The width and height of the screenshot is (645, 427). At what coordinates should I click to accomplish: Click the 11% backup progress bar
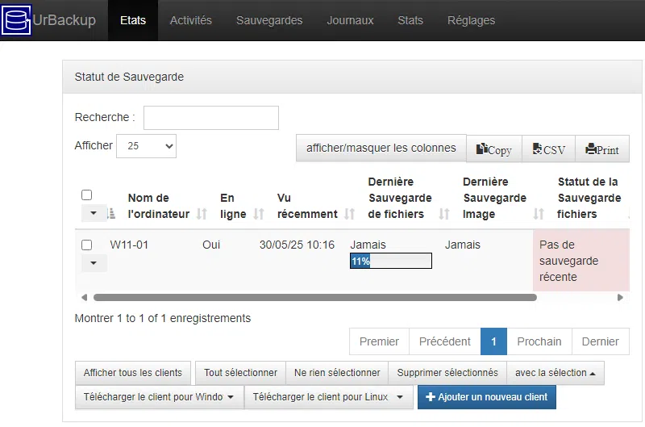tap(391, 261)
